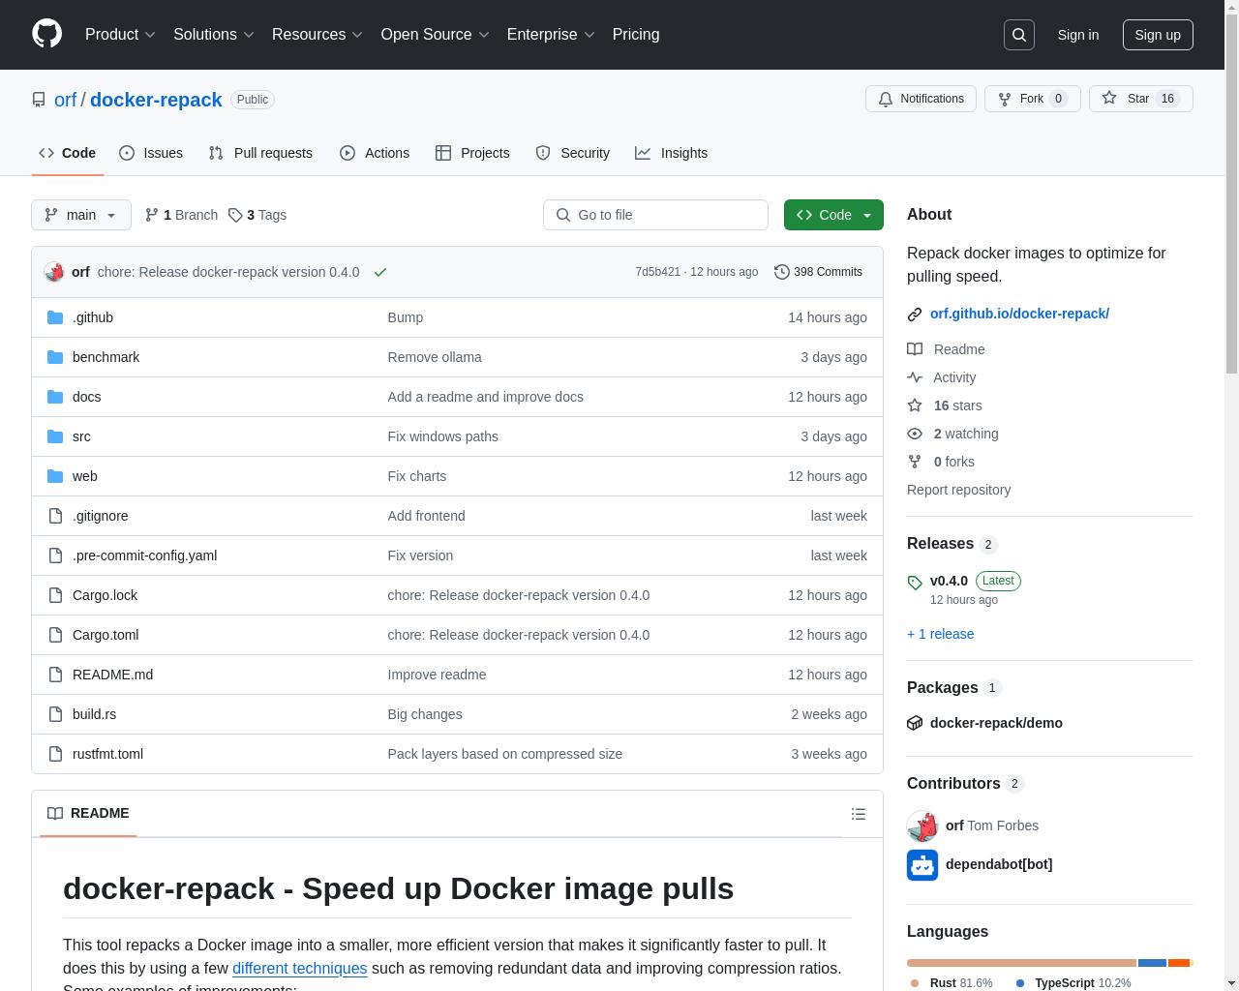This screenshot has width=1239, height=991.
Task: Open the '+ 1 release' link
Action: 941,634
